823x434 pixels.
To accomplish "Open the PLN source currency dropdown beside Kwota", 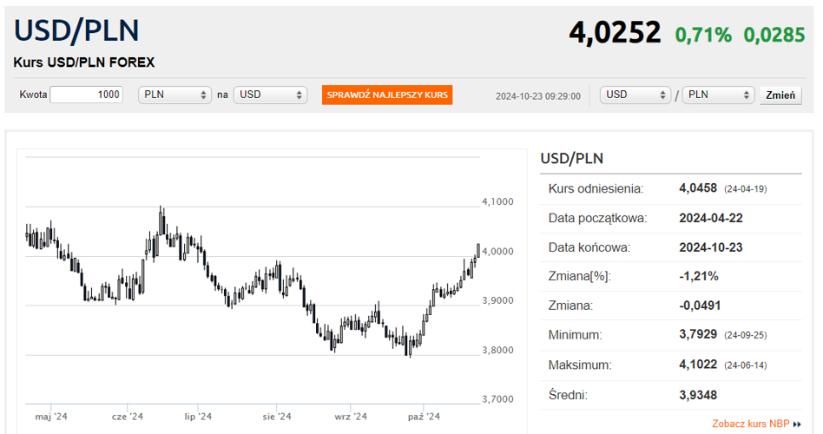I will click(x=174, y=95).
